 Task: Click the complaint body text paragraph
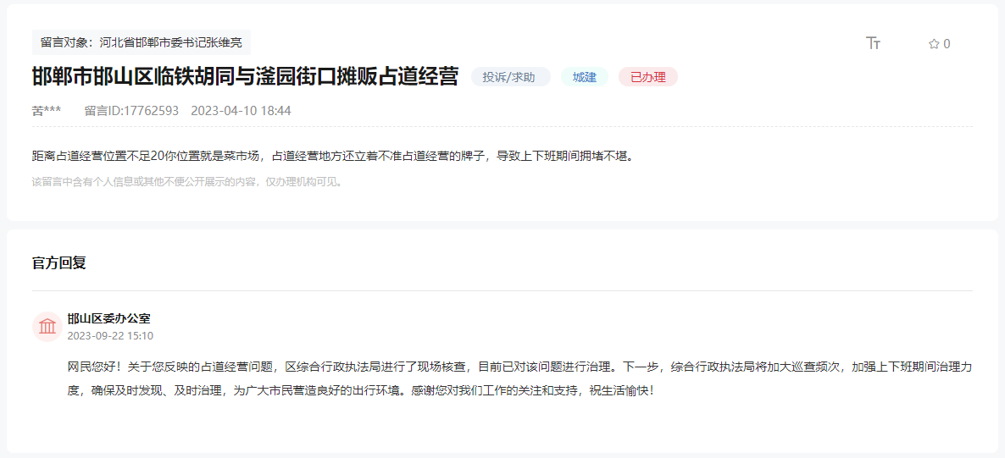tap(333, 156)
